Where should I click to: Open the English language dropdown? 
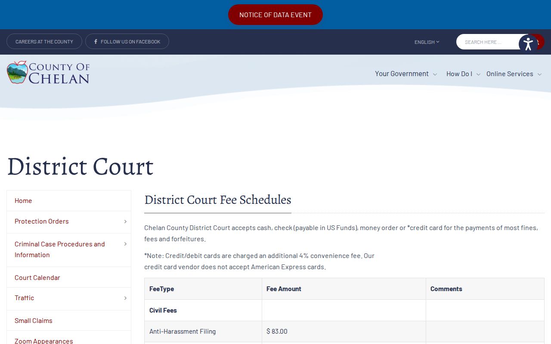pyautogui.click(x=427, y=42)
